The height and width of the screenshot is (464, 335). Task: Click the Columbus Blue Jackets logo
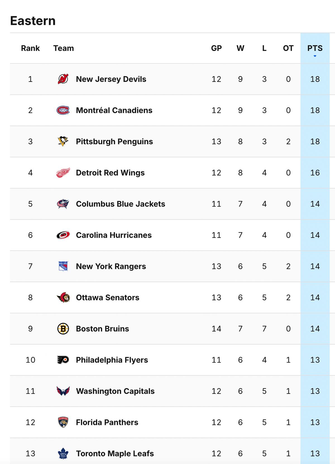63,204
